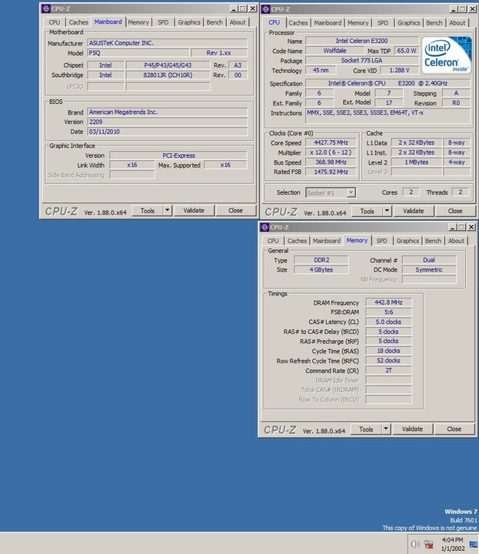Open the Caches tab in the CPU window
This screenshot has width=479, height=554.
(298, 22)
